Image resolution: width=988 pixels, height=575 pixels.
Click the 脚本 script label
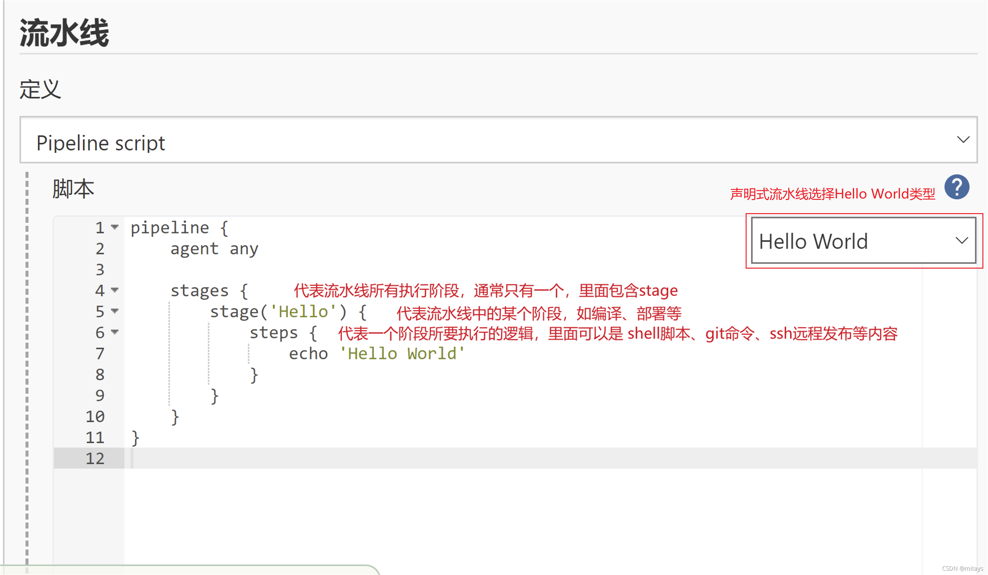point(73,189)
